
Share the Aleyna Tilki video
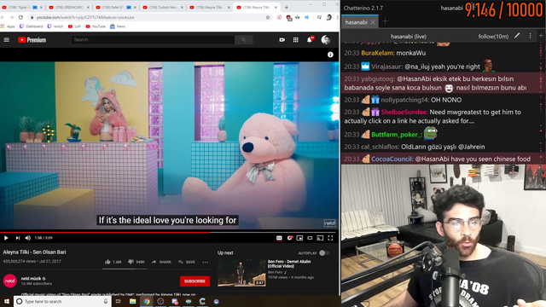coord(161,262)
